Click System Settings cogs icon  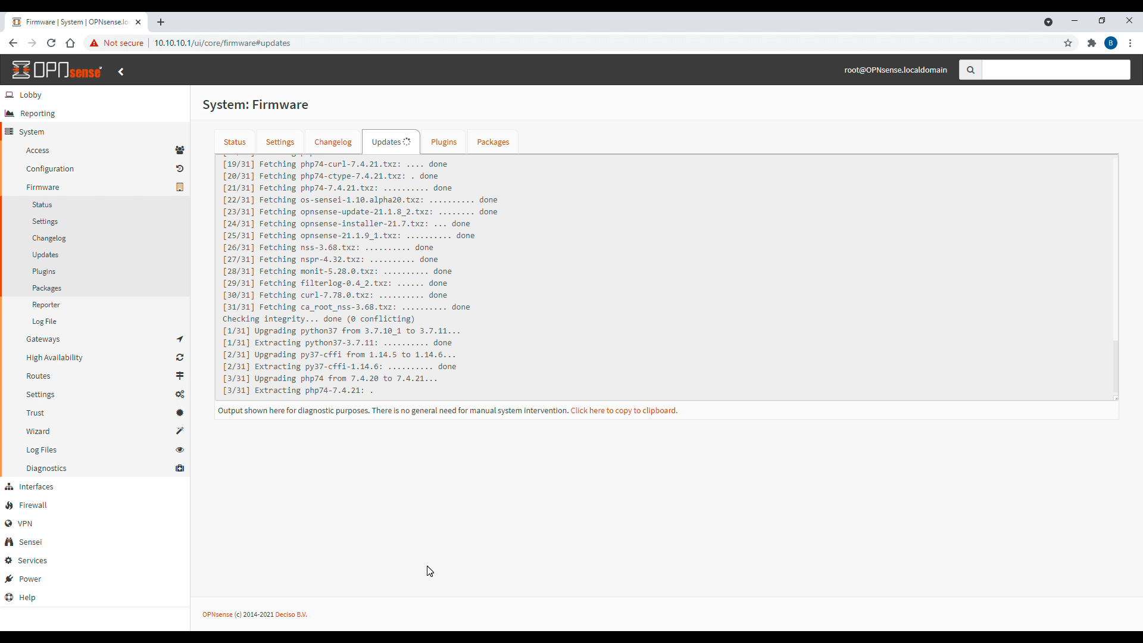point(180,395)
